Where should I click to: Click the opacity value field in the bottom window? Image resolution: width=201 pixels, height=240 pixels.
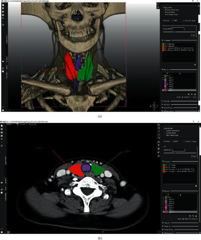pos(178,150)
